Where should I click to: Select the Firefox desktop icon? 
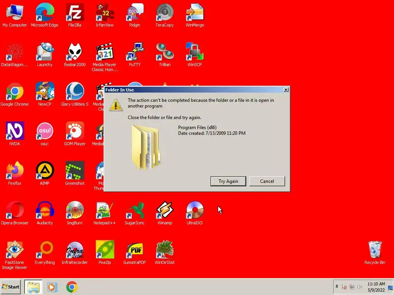pos(15,174)
